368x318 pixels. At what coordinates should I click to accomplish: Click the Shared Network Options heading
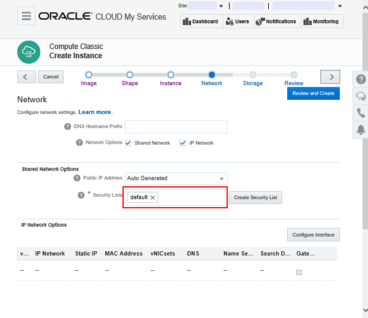[x=50, y=169]
